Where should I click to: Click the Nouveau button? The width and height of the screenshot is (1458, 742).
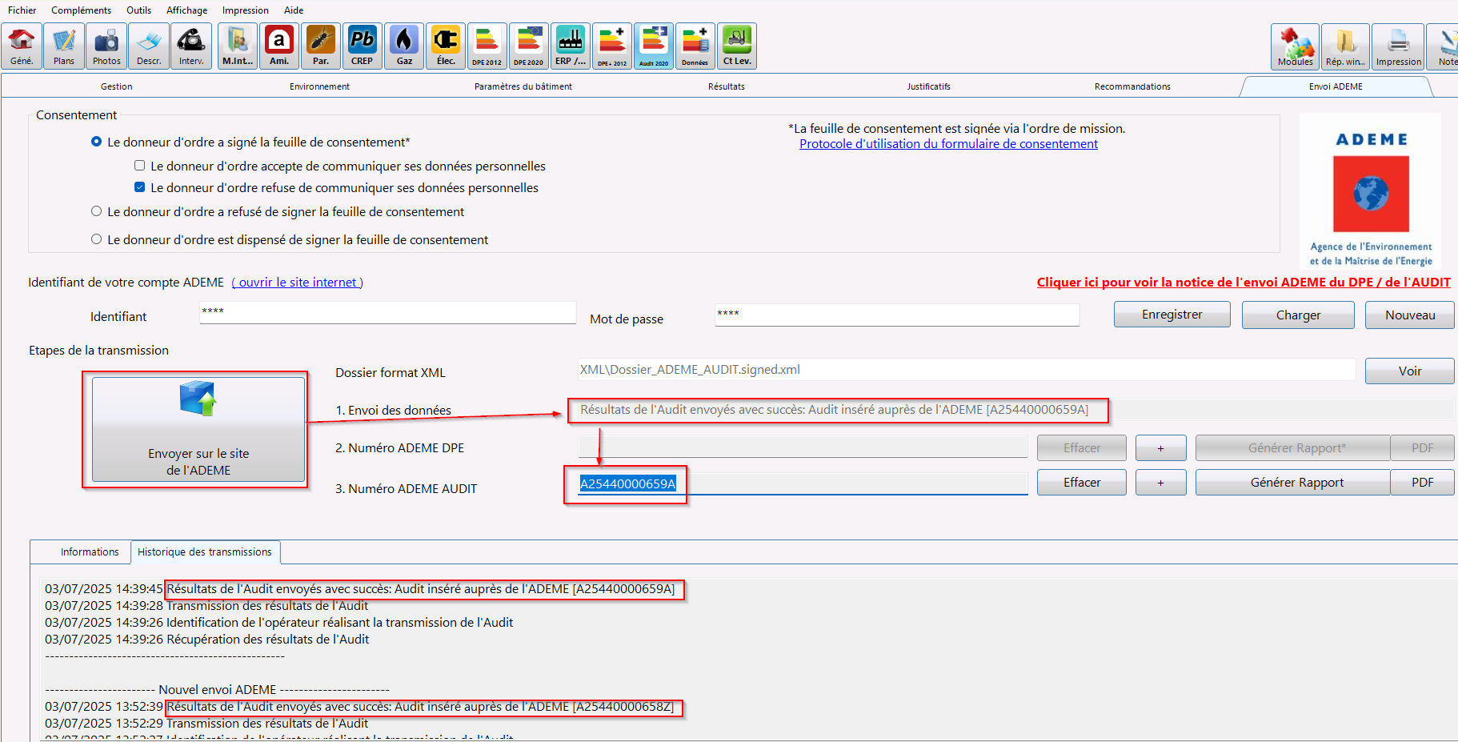point(1410,315)
